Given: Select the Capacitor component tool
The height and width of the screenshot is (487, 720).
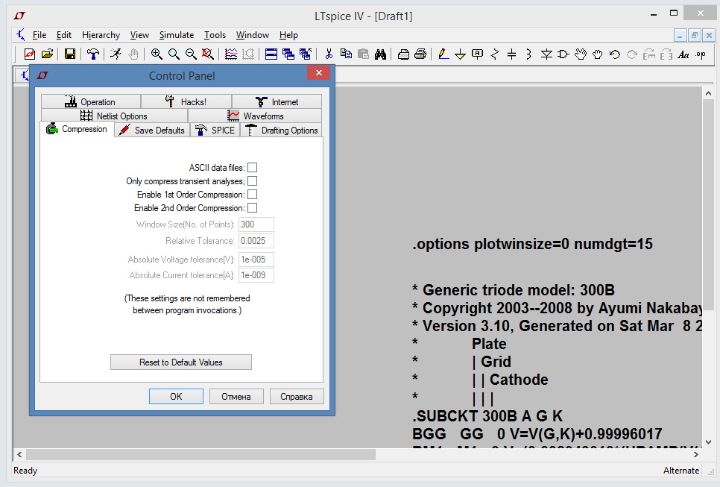Looking at the screenshot, I should click(x=511, y=54).
